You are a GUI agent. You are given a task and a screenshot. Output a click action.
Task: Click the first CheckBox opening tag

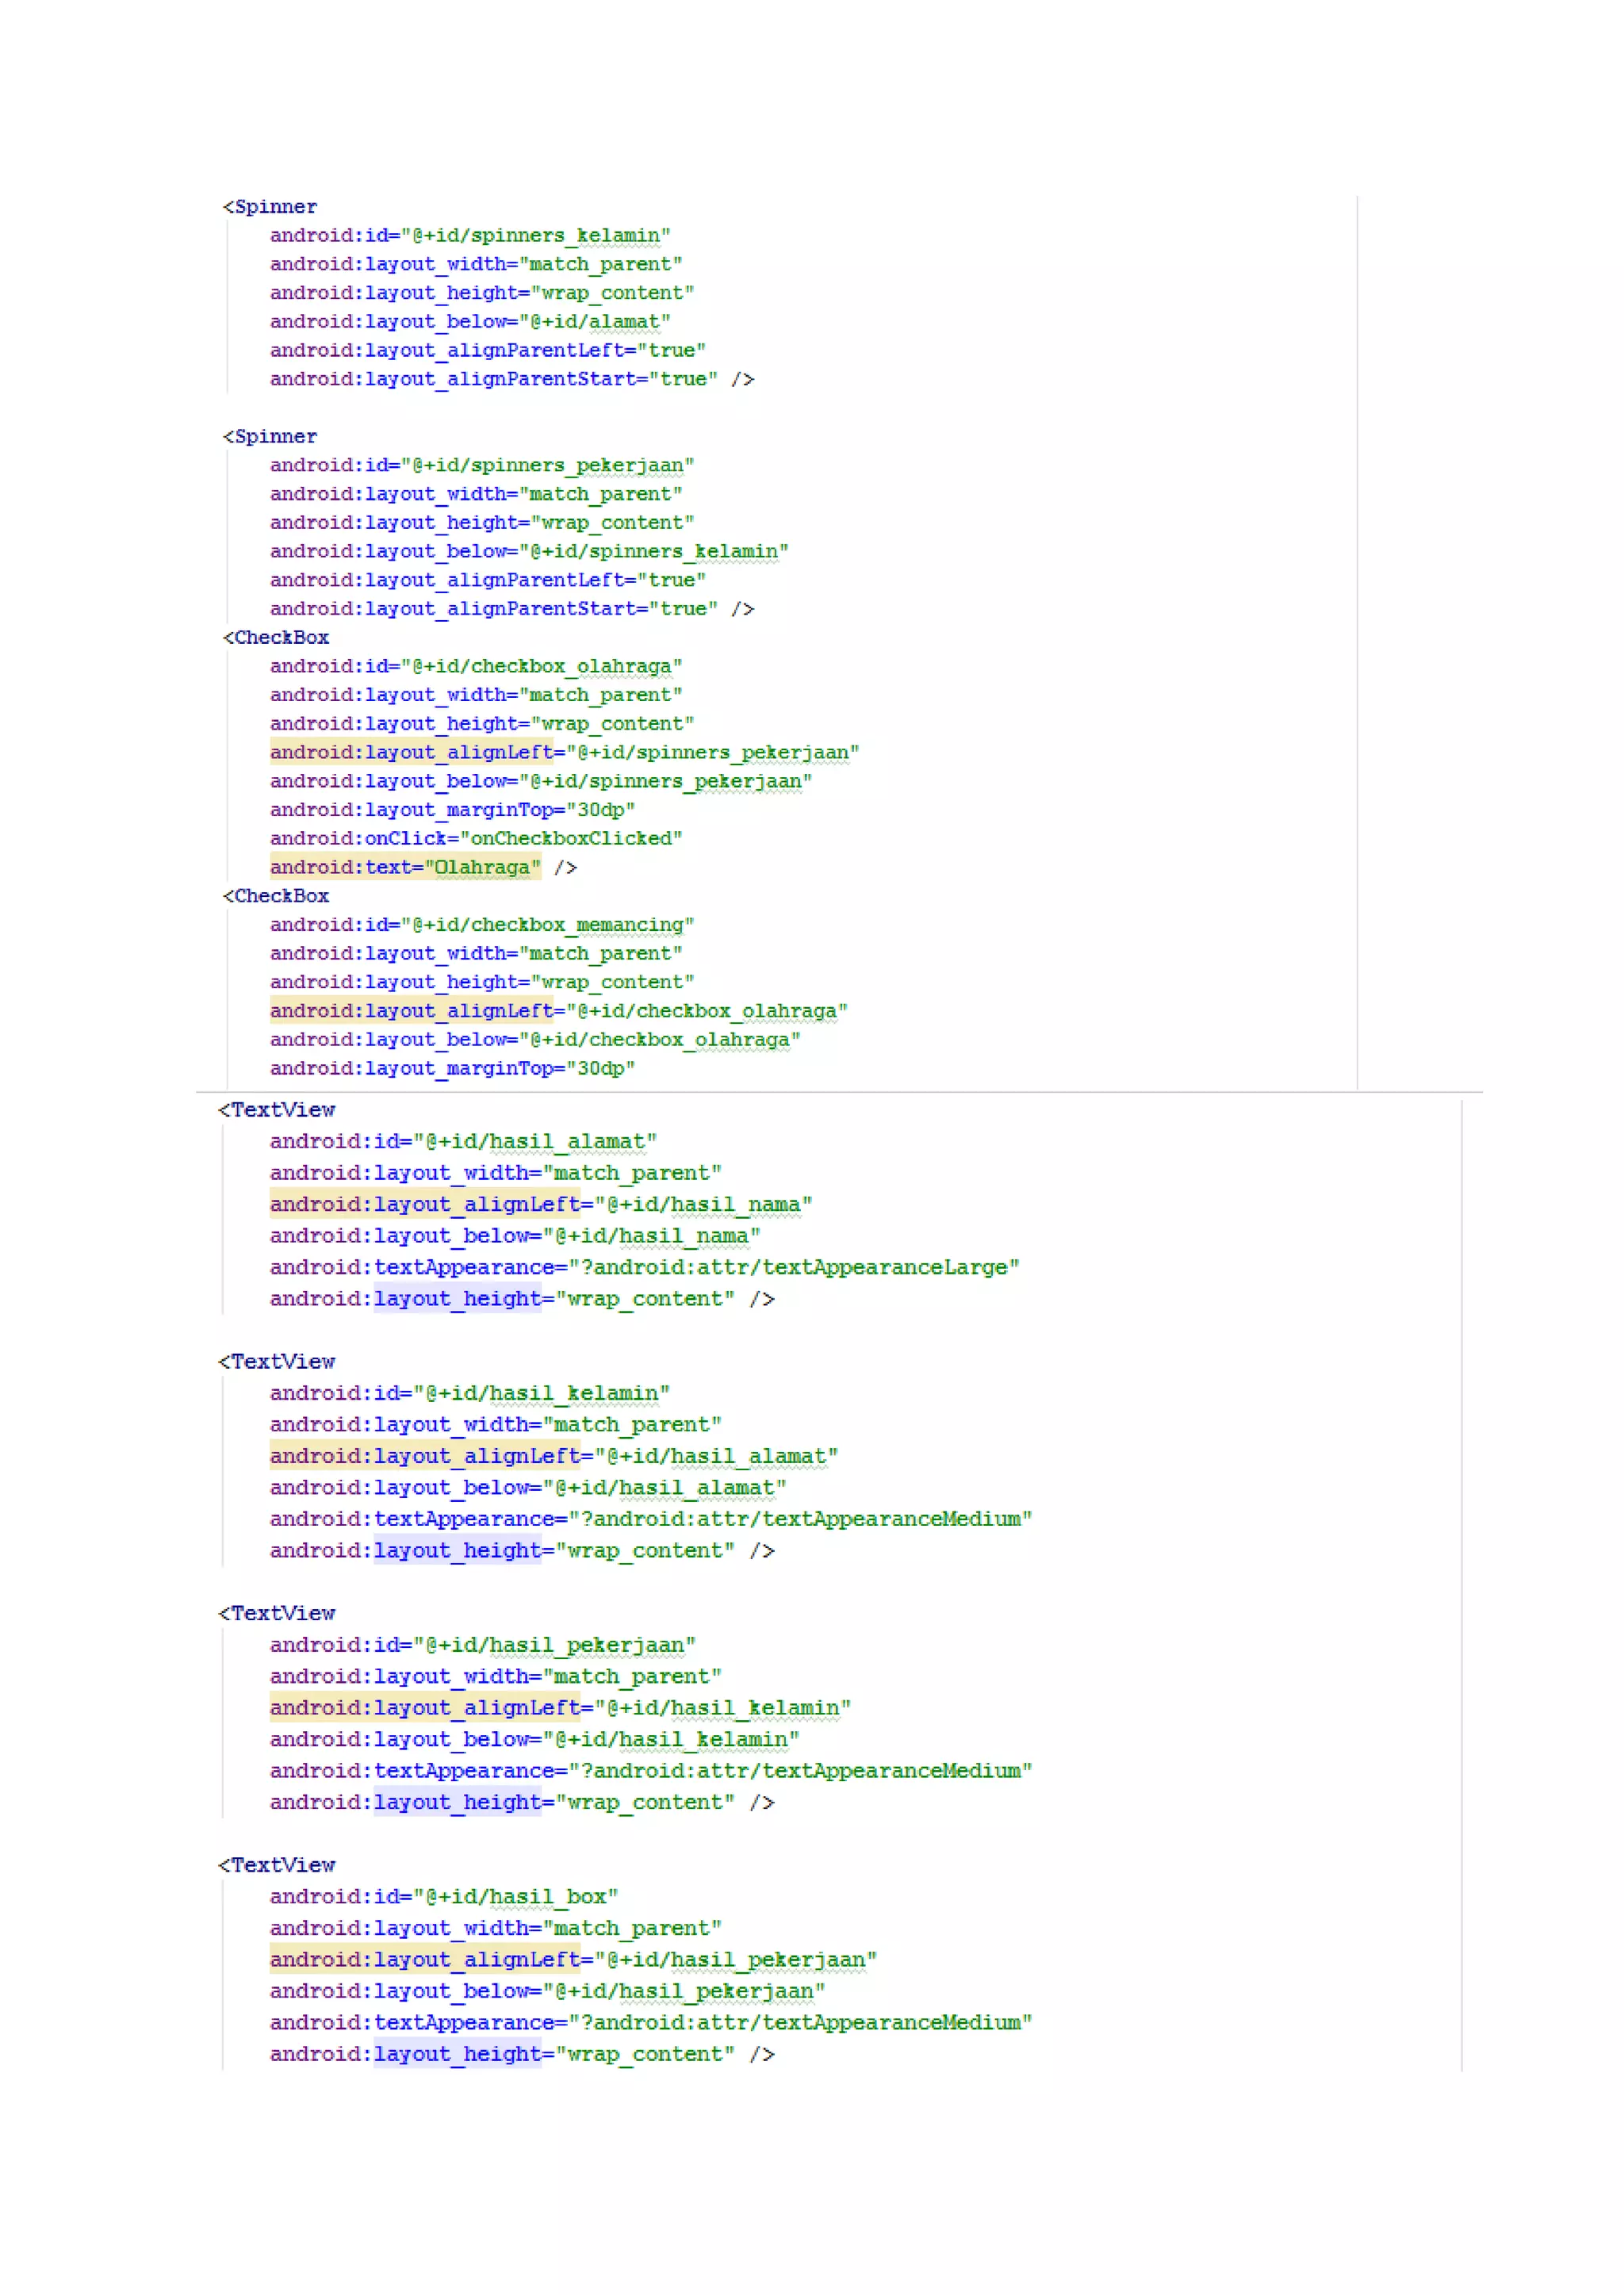276,638
